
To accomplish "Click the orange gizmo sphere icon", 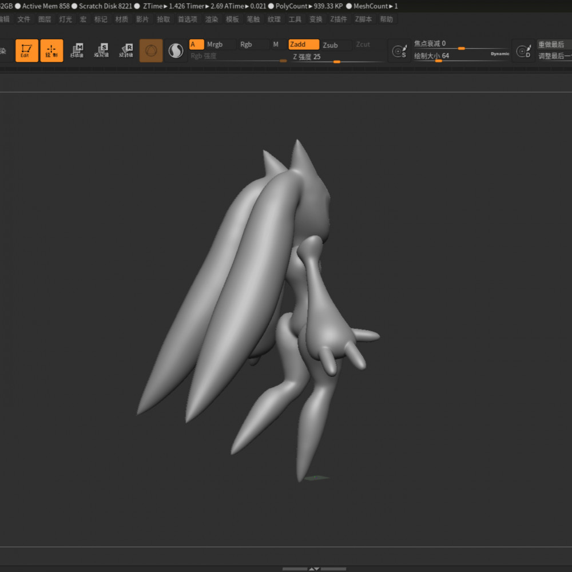I will (151, 50).
